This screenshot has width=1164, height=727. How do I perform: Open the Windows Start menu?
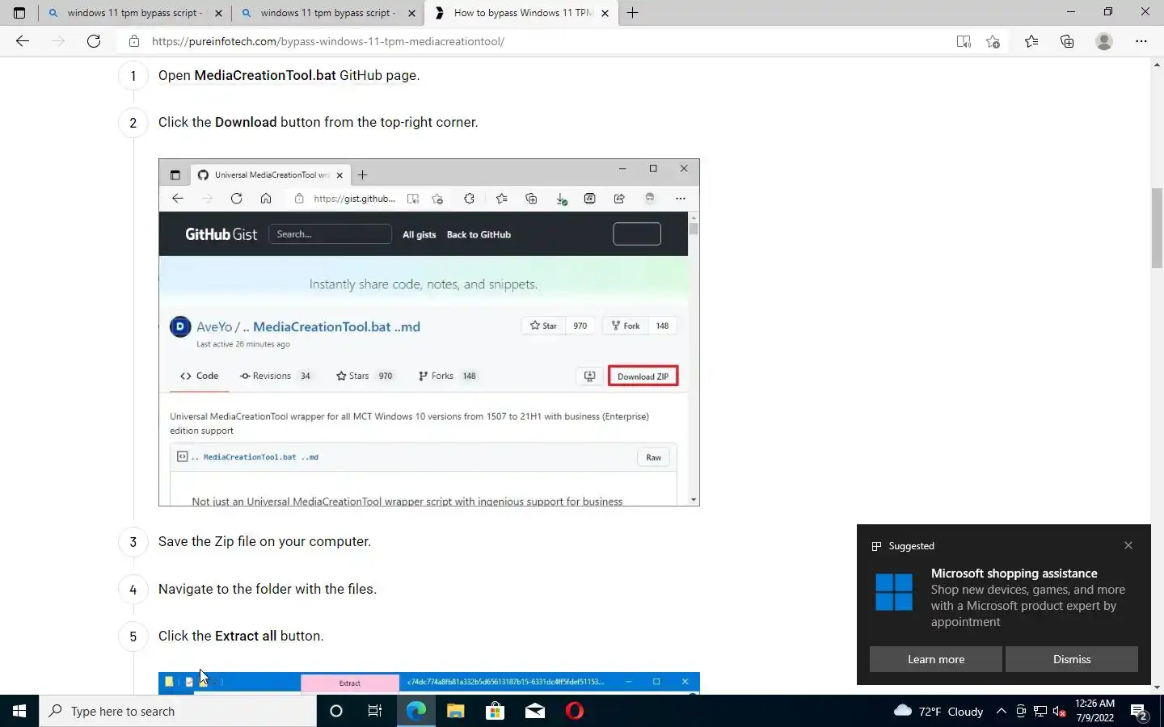coord(19,711)
